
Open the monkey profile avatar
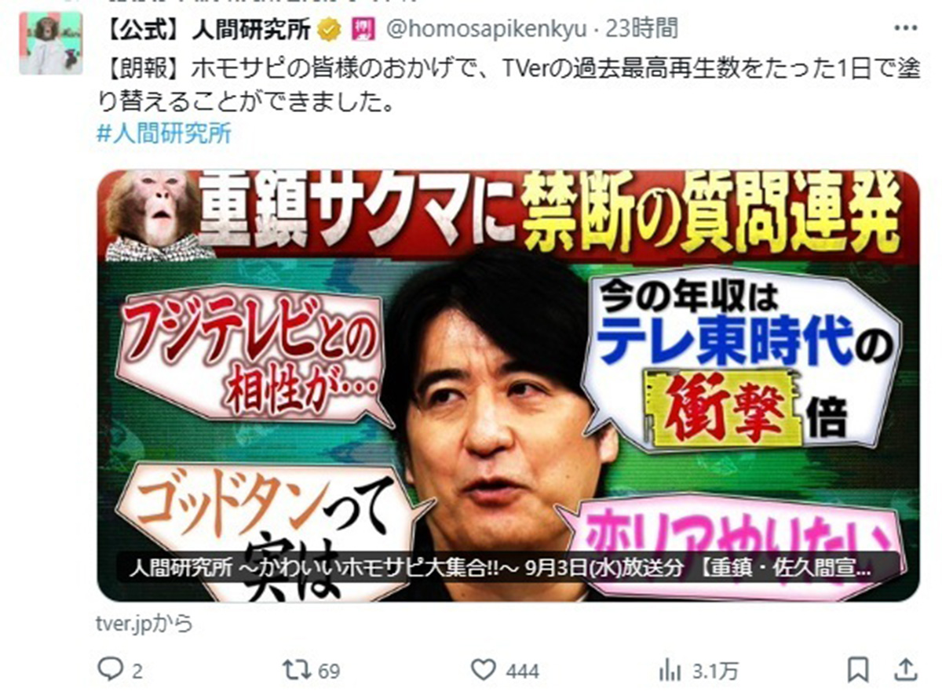click(50, 43)
